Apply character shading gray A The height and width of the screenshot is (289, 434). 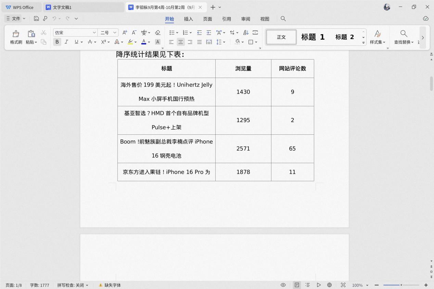[157, 42]
